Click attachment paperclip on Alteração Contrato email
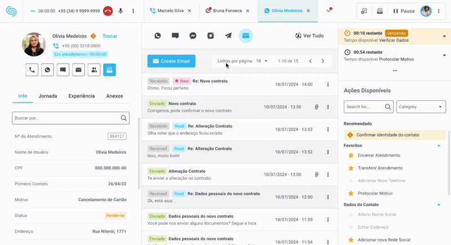The image size is (451, 245). (317, 175)
